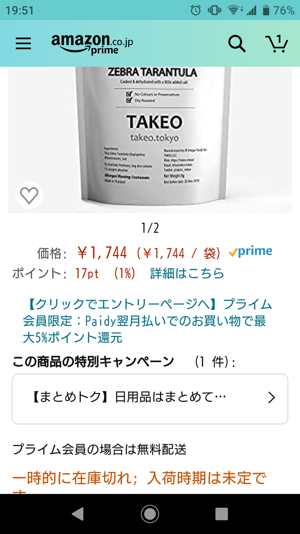The image size is (300, 534).
Task: Open the hamburger navigation menu
Action: [23, 43]
